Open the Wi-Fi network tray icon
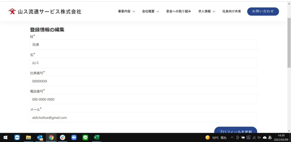291x142 pixels. click(254, 137)
